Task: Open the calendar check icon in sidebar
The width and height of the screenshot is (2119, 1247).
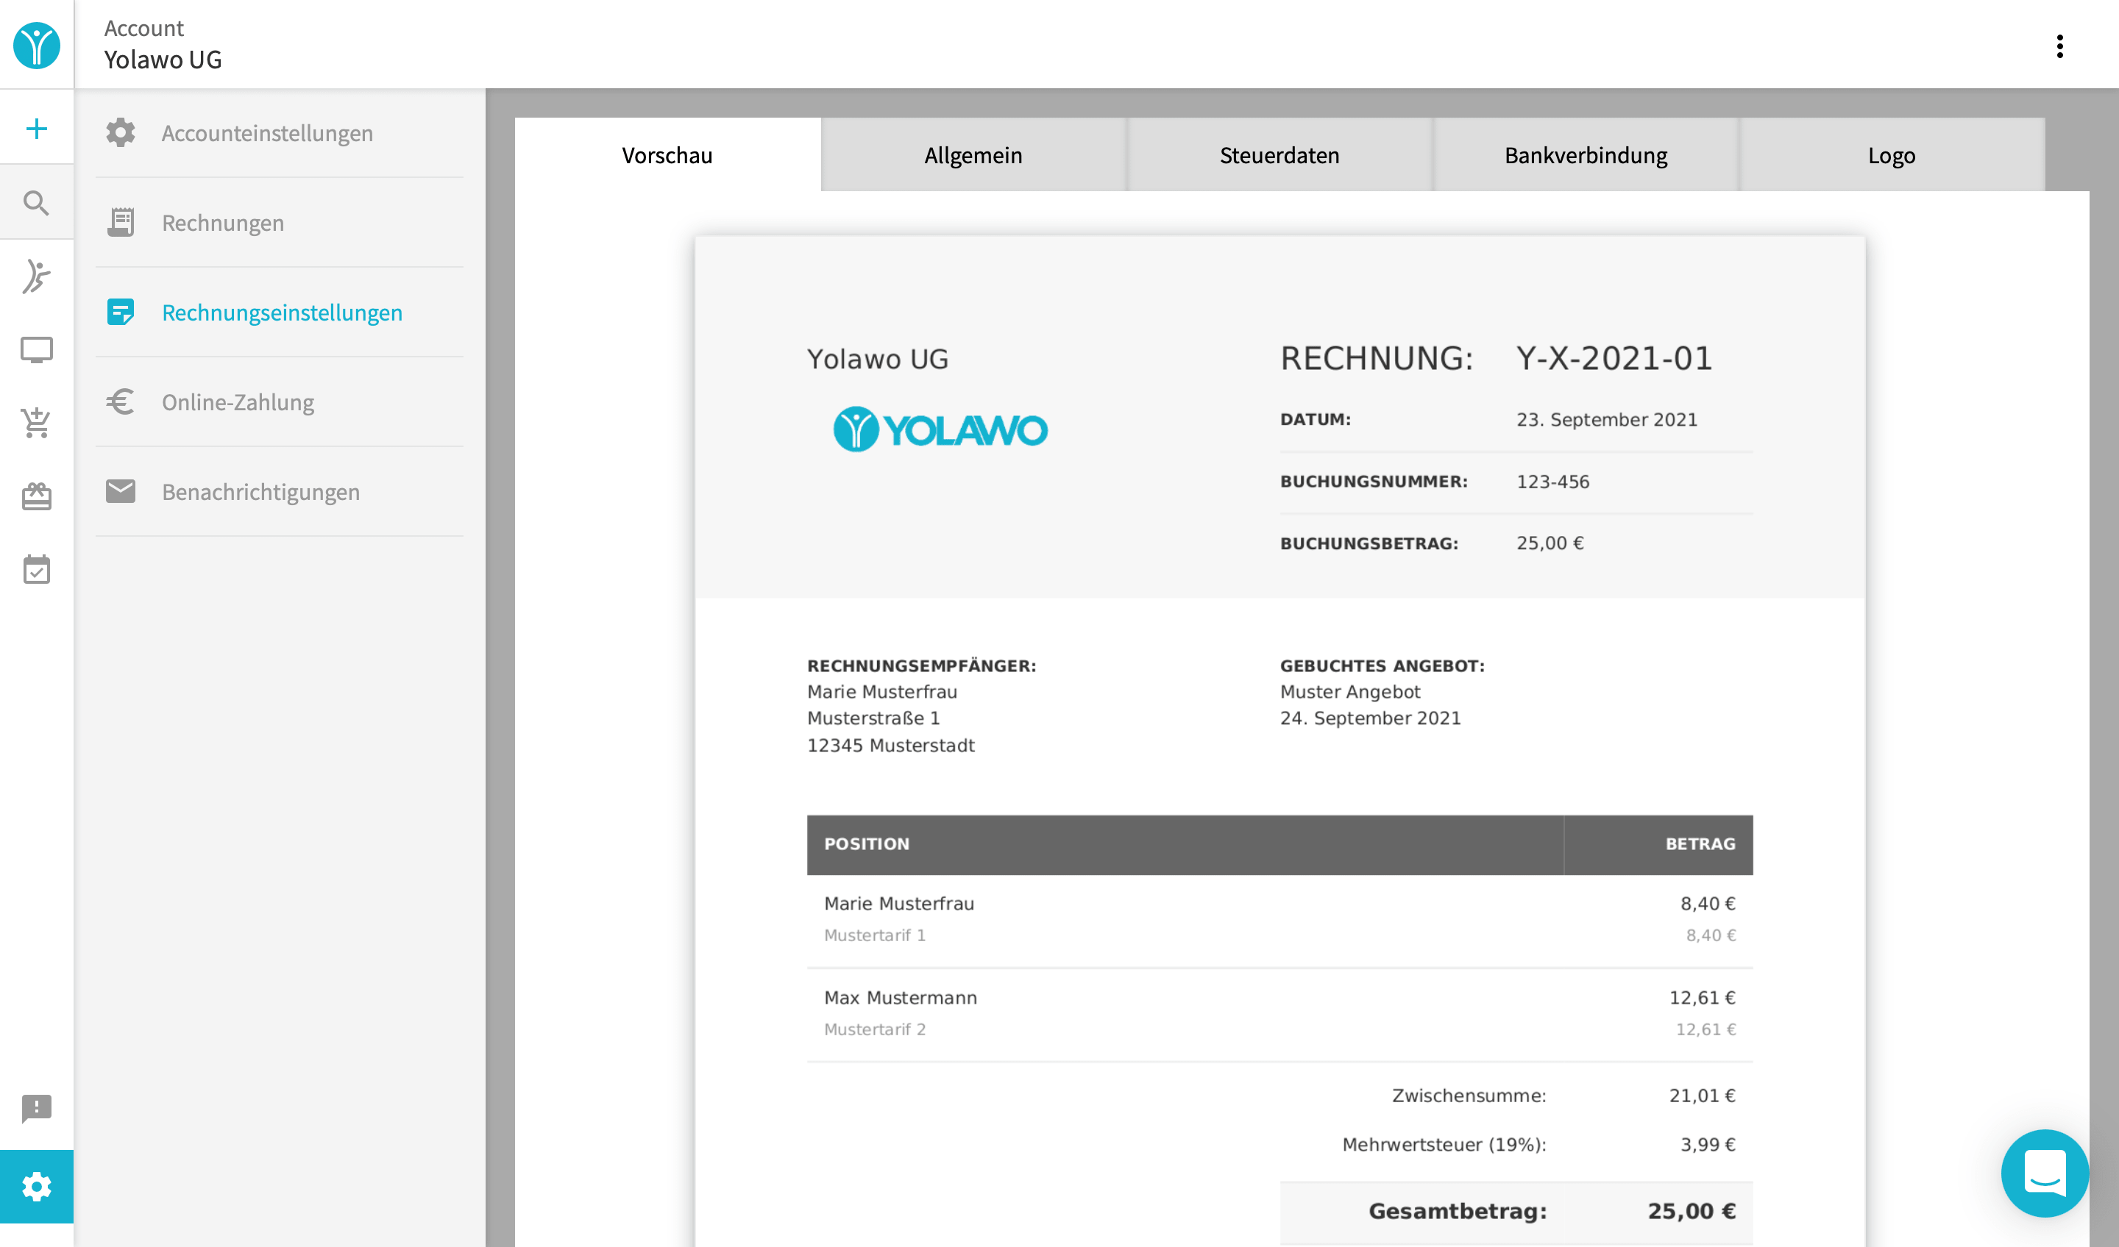Action: [x=36, y=570]
